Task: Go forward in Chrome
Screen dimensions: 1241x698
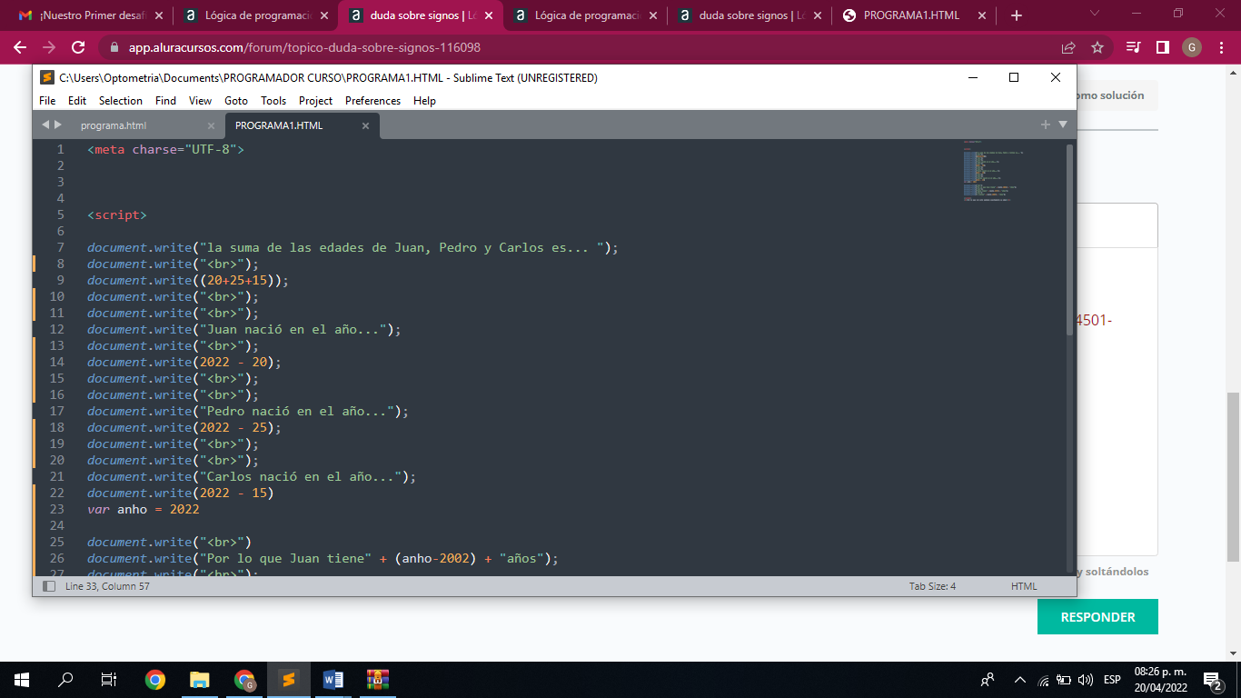Action: coord(49,47)
